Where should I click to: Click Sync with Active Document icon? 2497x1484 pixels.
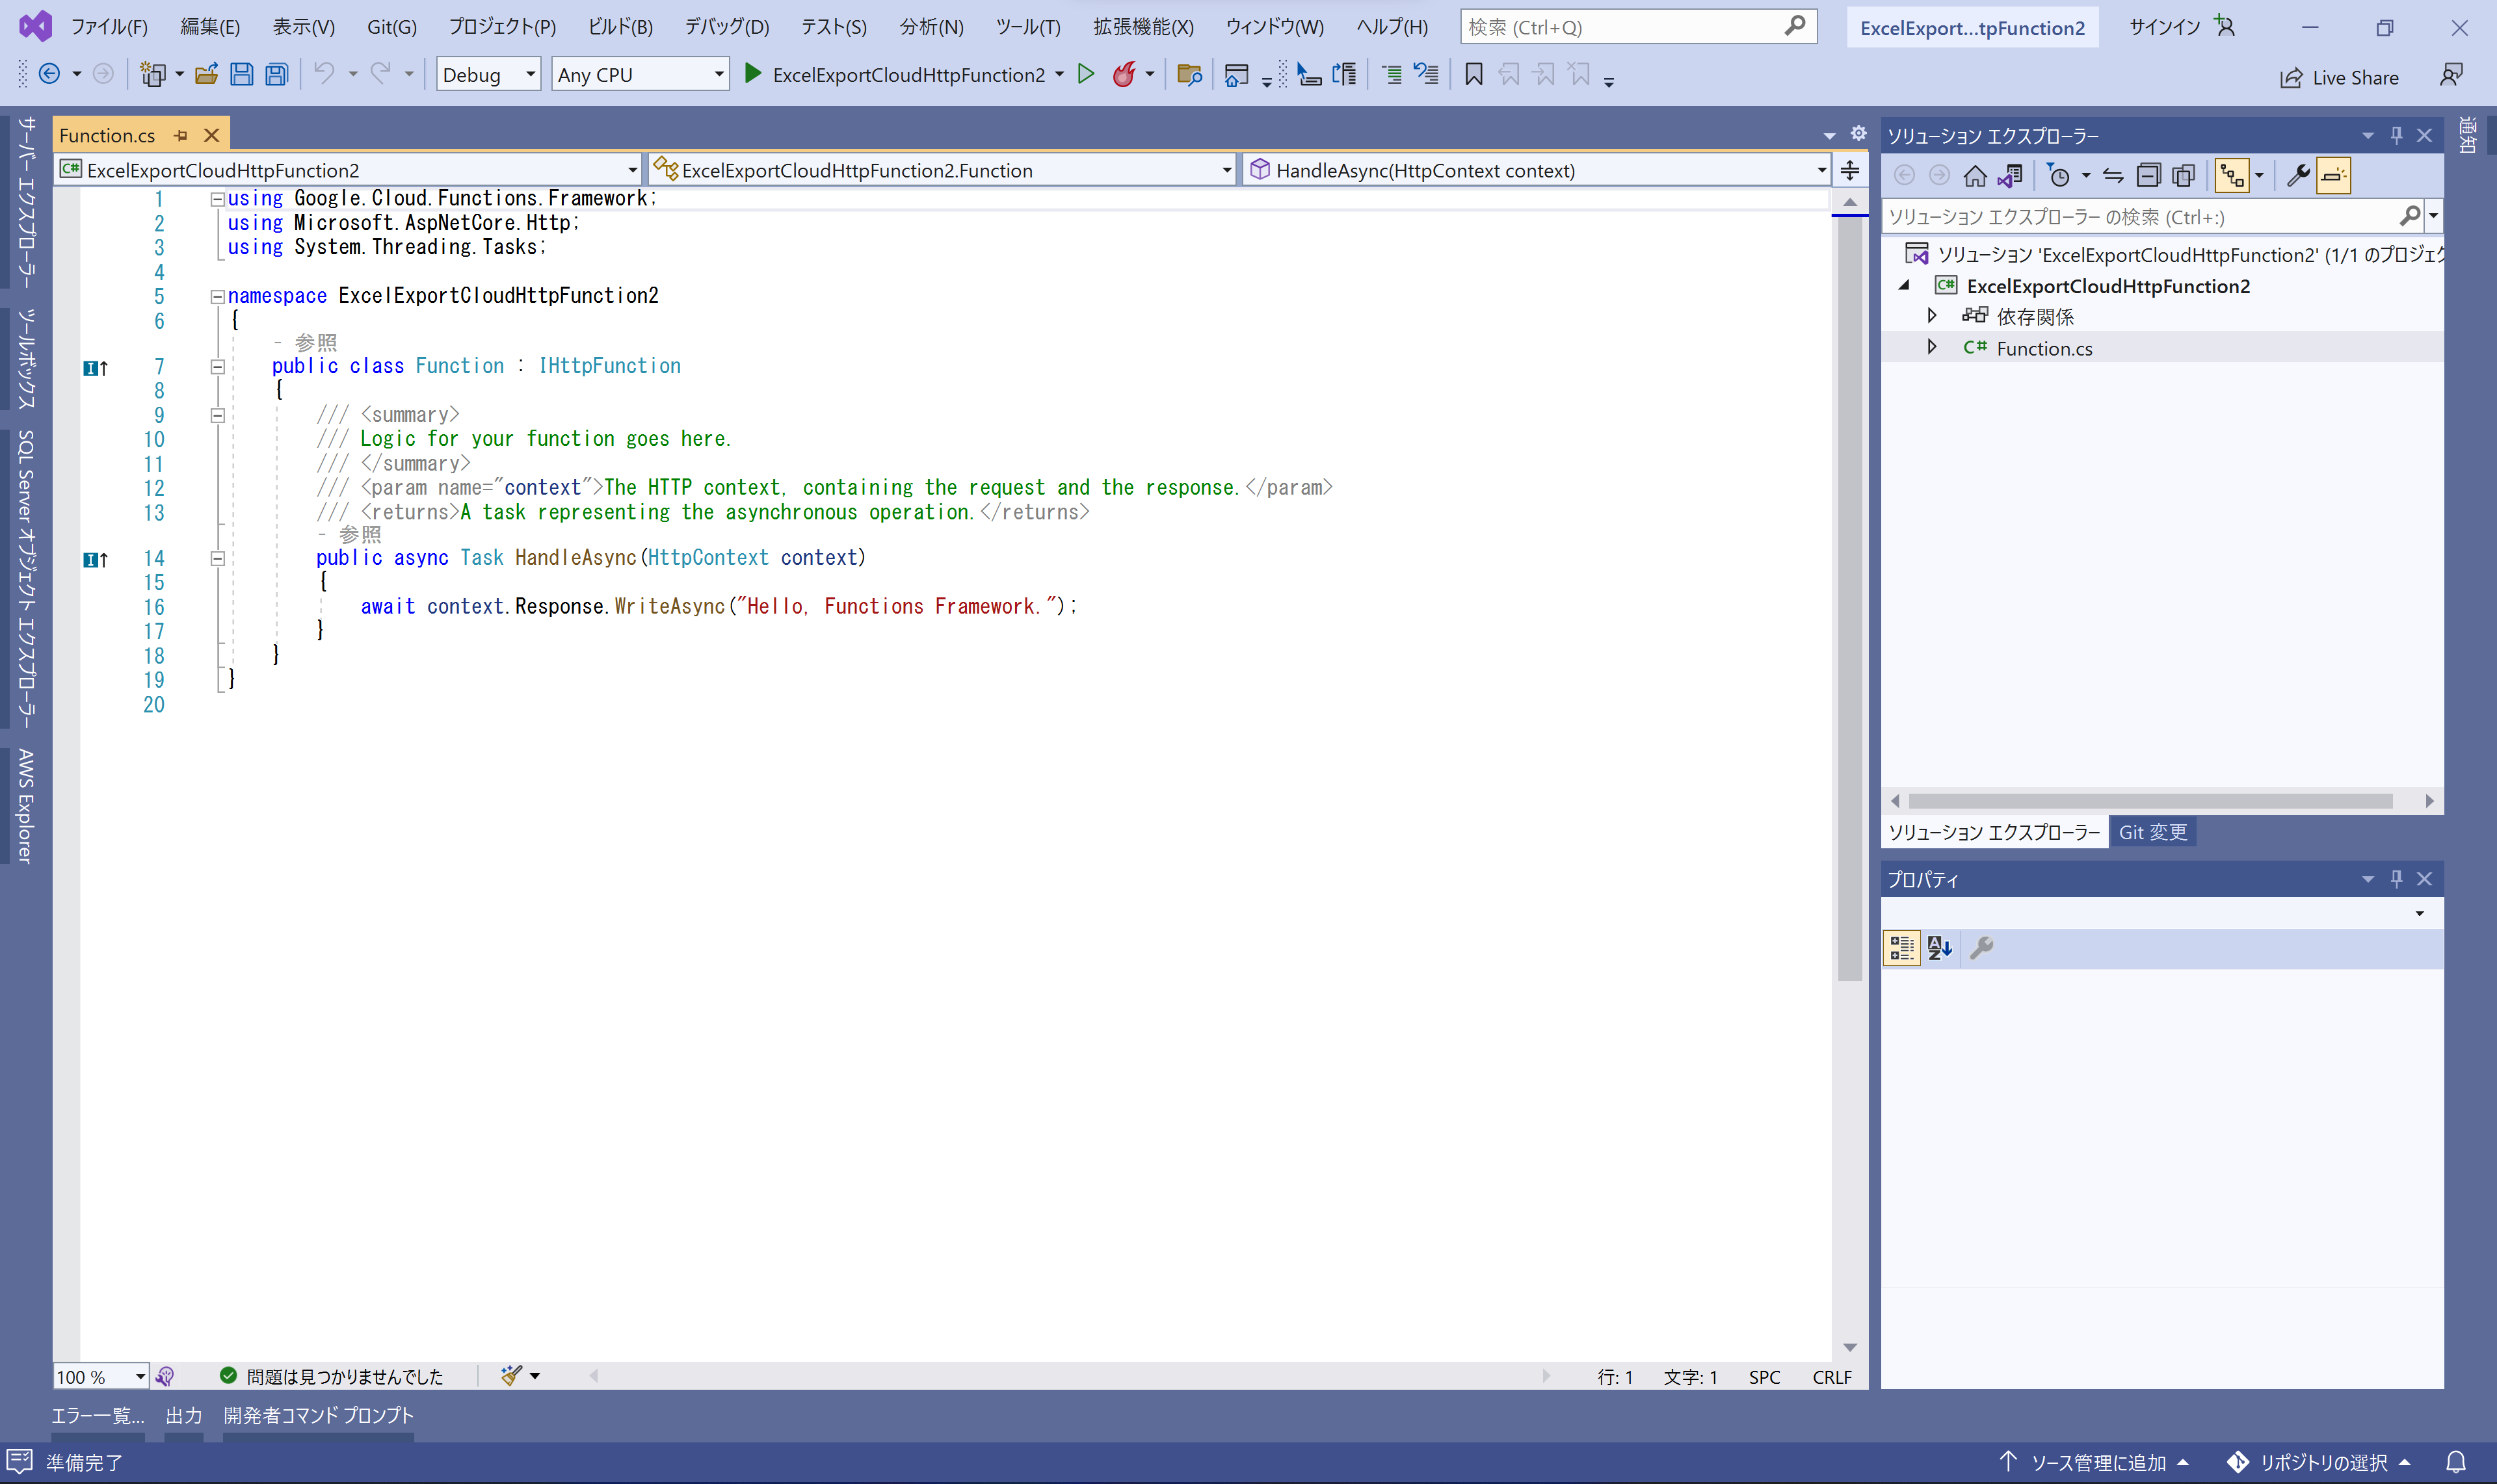pos(2113,176)
